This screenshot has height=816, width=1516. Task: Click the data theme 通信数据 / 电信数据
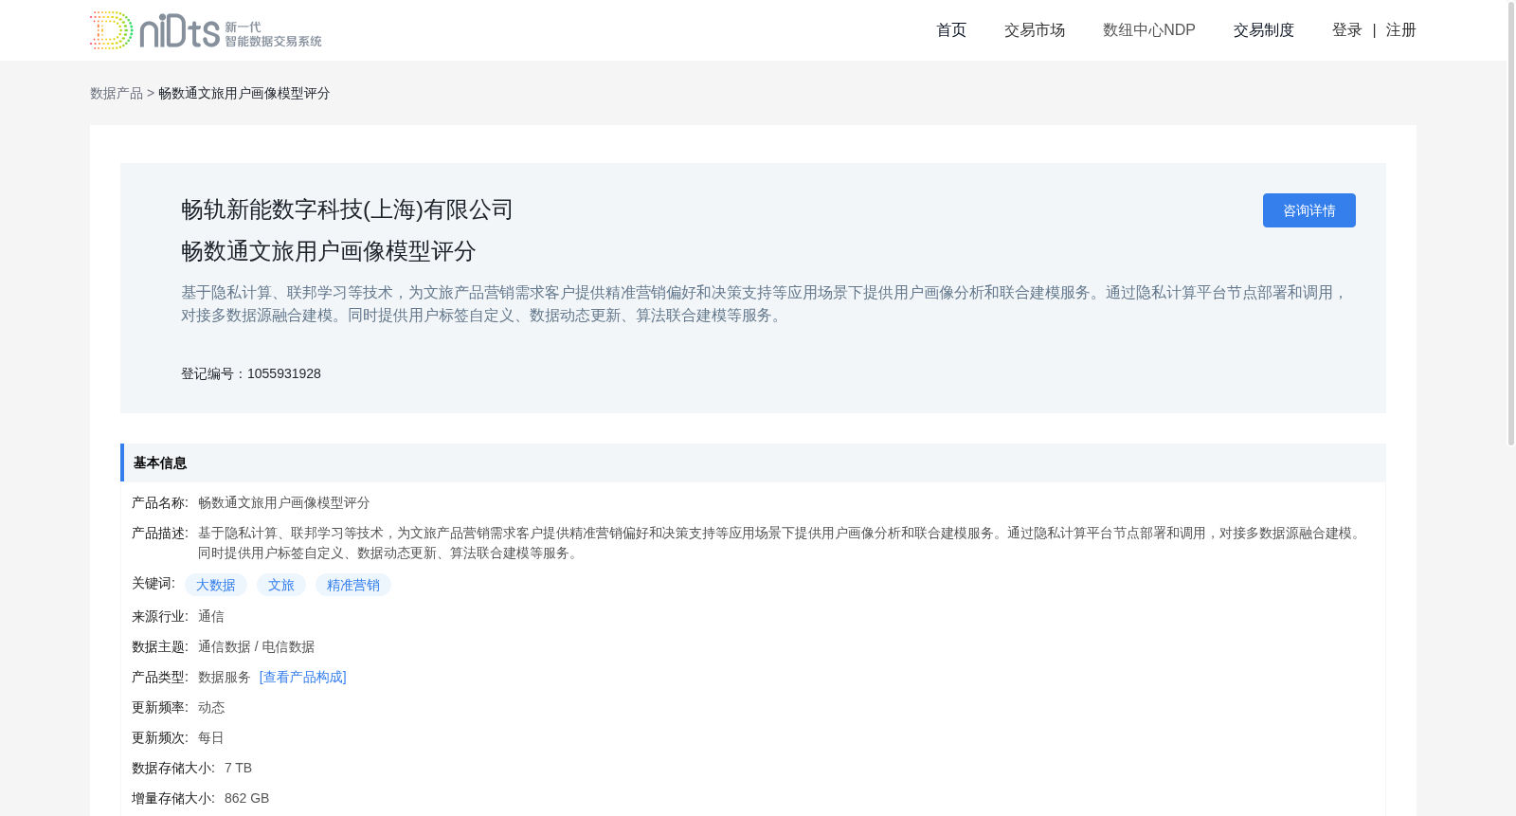[x=257, y=646]
